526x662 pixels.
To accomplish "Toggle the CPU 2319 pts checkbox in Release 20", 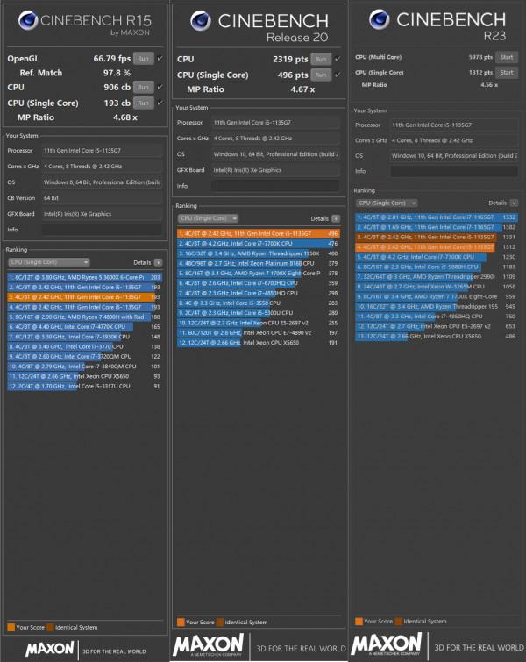I will pos(338,59).
